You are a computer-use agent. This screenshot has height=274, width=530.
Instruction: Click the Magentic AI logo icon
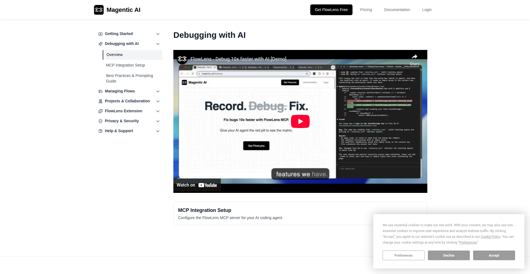(x=99, y=10)
